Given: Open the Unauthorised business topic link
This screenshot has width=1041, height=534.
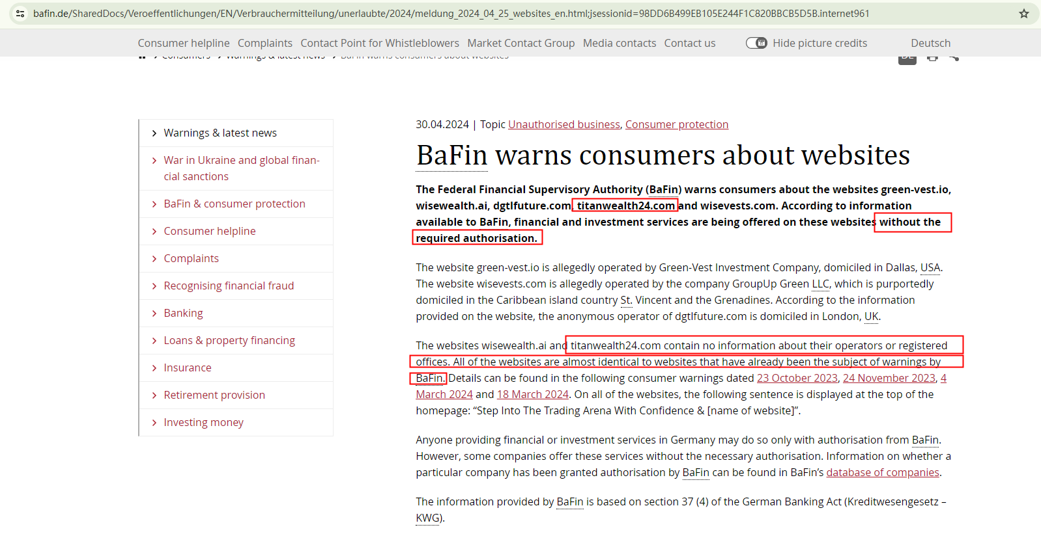Looking at the screenshot, I should (x=564, y=124).
